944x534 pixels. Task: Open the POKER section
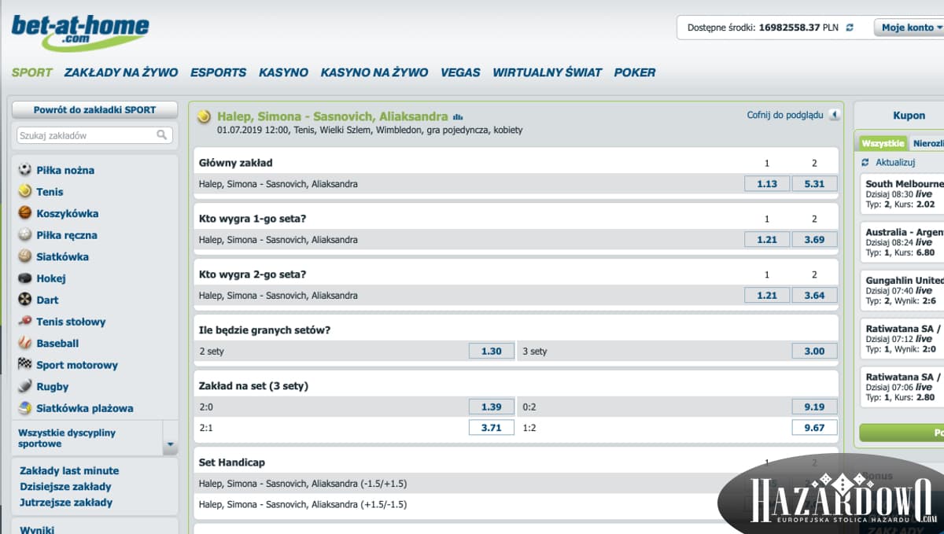coord(635,72)
